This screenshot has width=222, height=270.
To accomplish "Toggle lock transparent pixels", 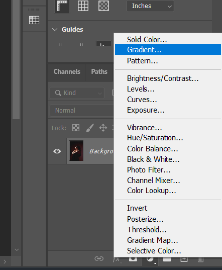I will [76, 128].
